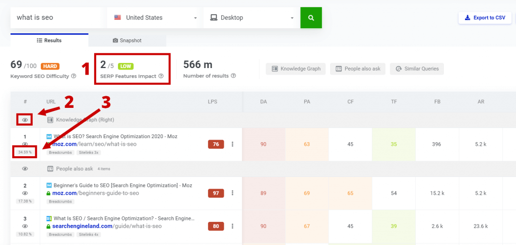Open three-dot menu for searchengineland.com result
Screen dimensions: 516x245
(232, 226)
